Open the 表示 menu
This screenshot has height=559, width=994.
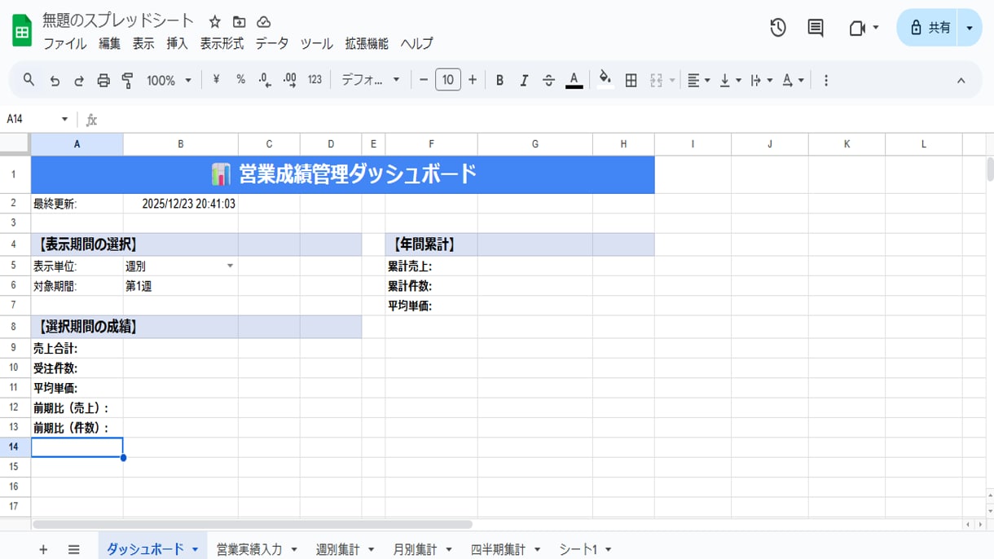pyautogui.click(x=143, y=44)
